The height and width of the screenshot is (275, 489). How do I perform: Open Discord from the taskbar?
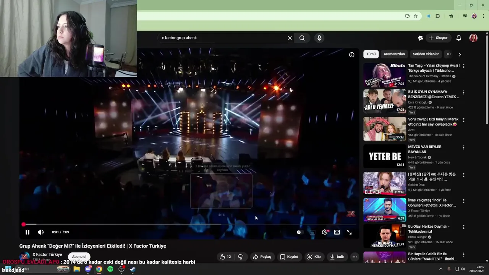(88, 269)
